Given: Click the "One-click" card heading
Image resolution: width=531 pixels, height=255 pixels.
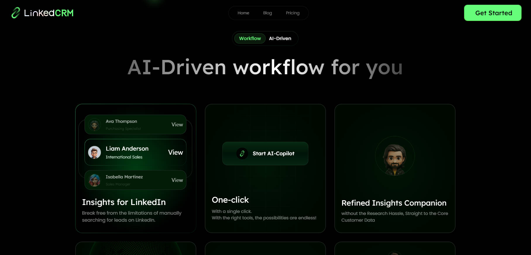Looking at the screenshot, I should (230, 200).
